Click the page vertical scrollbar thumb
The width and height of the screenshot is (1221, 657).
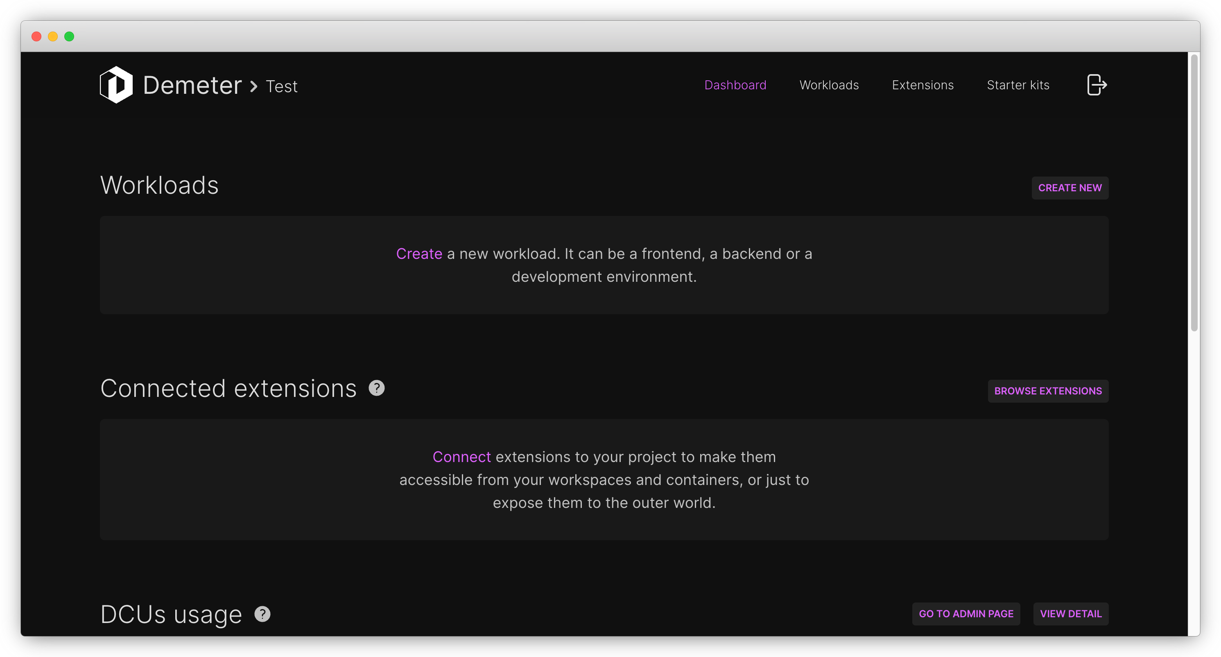point(1194,193)
